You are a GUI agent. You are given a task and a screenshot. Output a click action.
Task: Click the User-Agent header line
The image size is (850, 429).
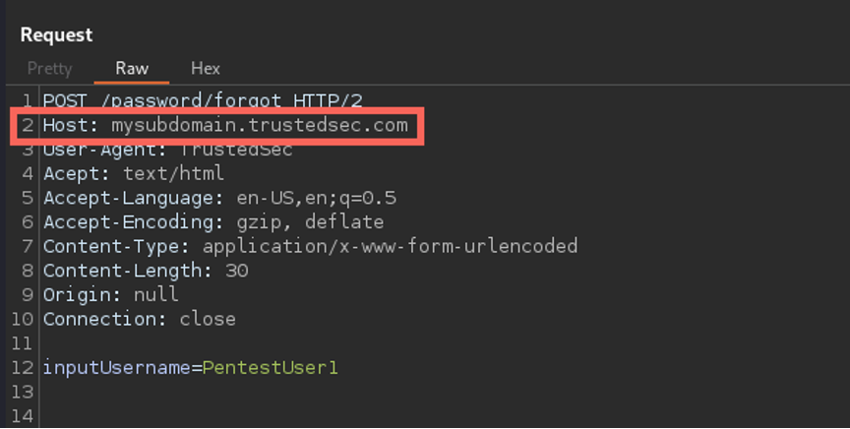(168, 150)
